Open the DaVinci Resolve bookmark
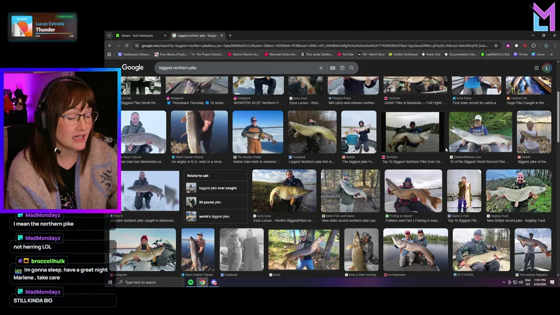 pos(244,54)
